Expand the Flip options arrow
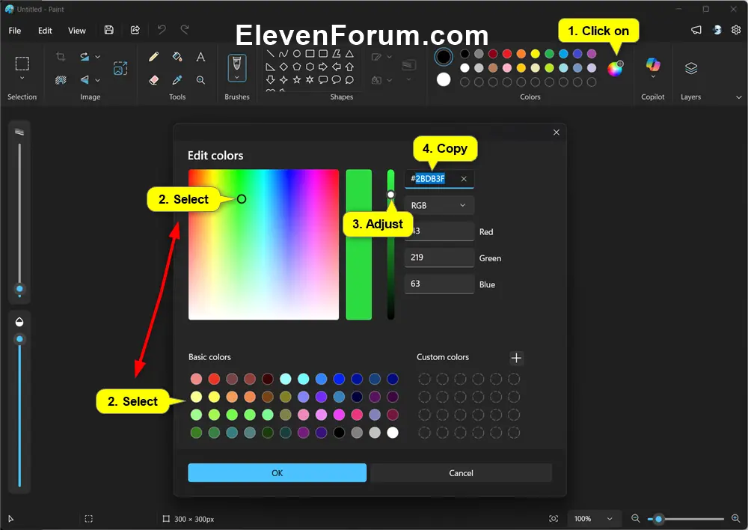Image resolution: width=748 pixels, height=530 pixels. 97,80
